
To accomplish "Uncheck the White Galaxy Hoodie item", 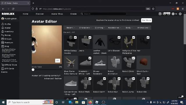I will tap(75, 38).
